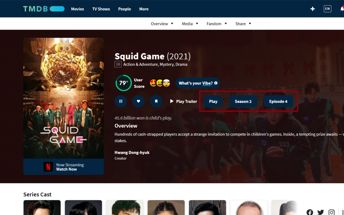Expand the Media dropdown menu
The height and width of the screenshot is (215, 344).
(x=190, y=24)
